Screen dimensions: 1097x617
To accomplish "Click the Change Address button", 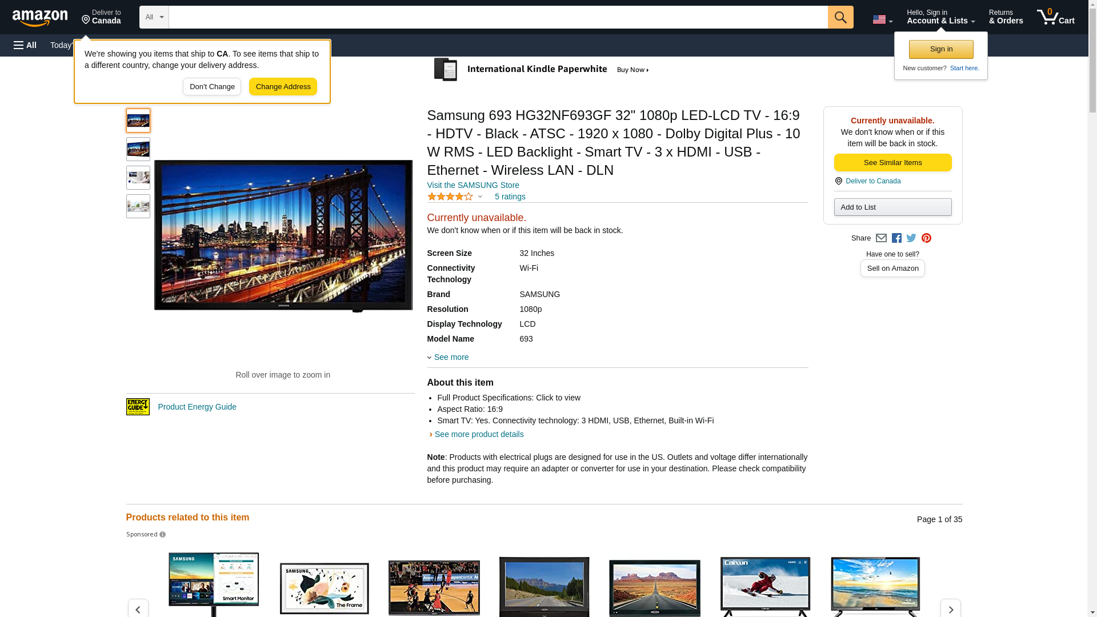I will click(x=283, y=87).
